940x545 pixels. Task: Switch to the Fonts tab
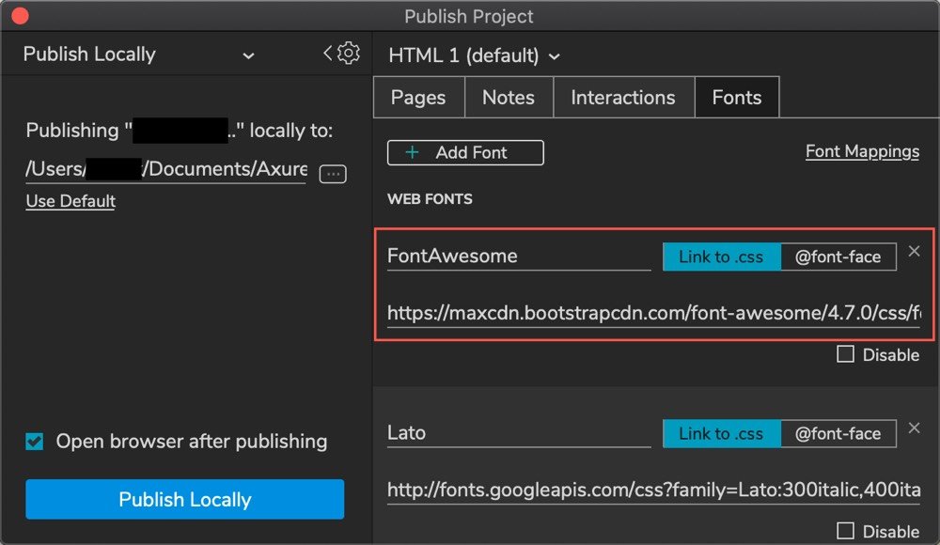click(x=737, y=97)
